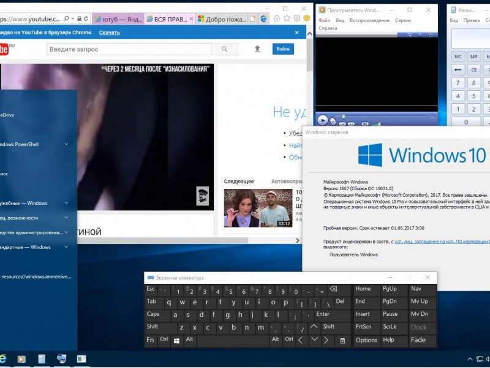Expand the Служебные — Windows folder
490x368 pixels.
[x=66, y=203]
